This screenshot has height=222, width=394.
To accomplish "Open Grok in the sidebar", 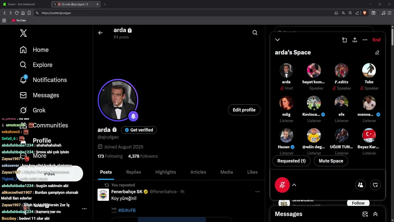I will [x=33, y=110].
